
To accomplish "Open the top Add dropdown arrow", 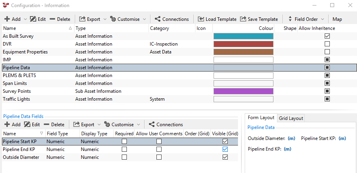I will (x=25, y=19).
